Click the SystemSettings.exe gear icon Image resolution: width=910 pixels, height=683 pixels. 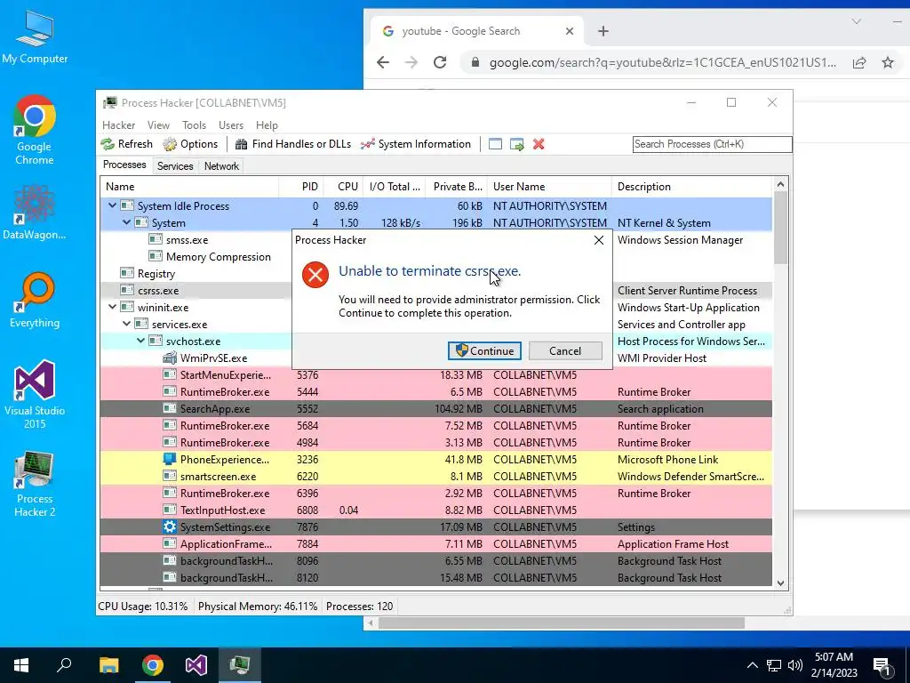[x=170, y=526]
